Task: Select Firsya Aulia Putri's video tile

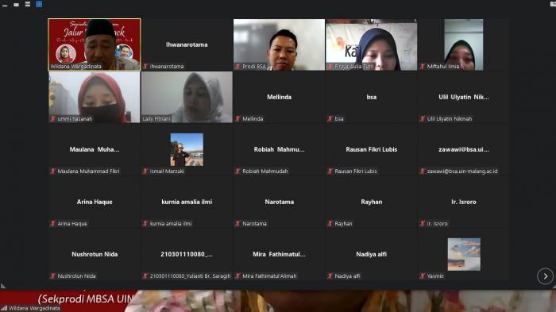Action: 372,44
